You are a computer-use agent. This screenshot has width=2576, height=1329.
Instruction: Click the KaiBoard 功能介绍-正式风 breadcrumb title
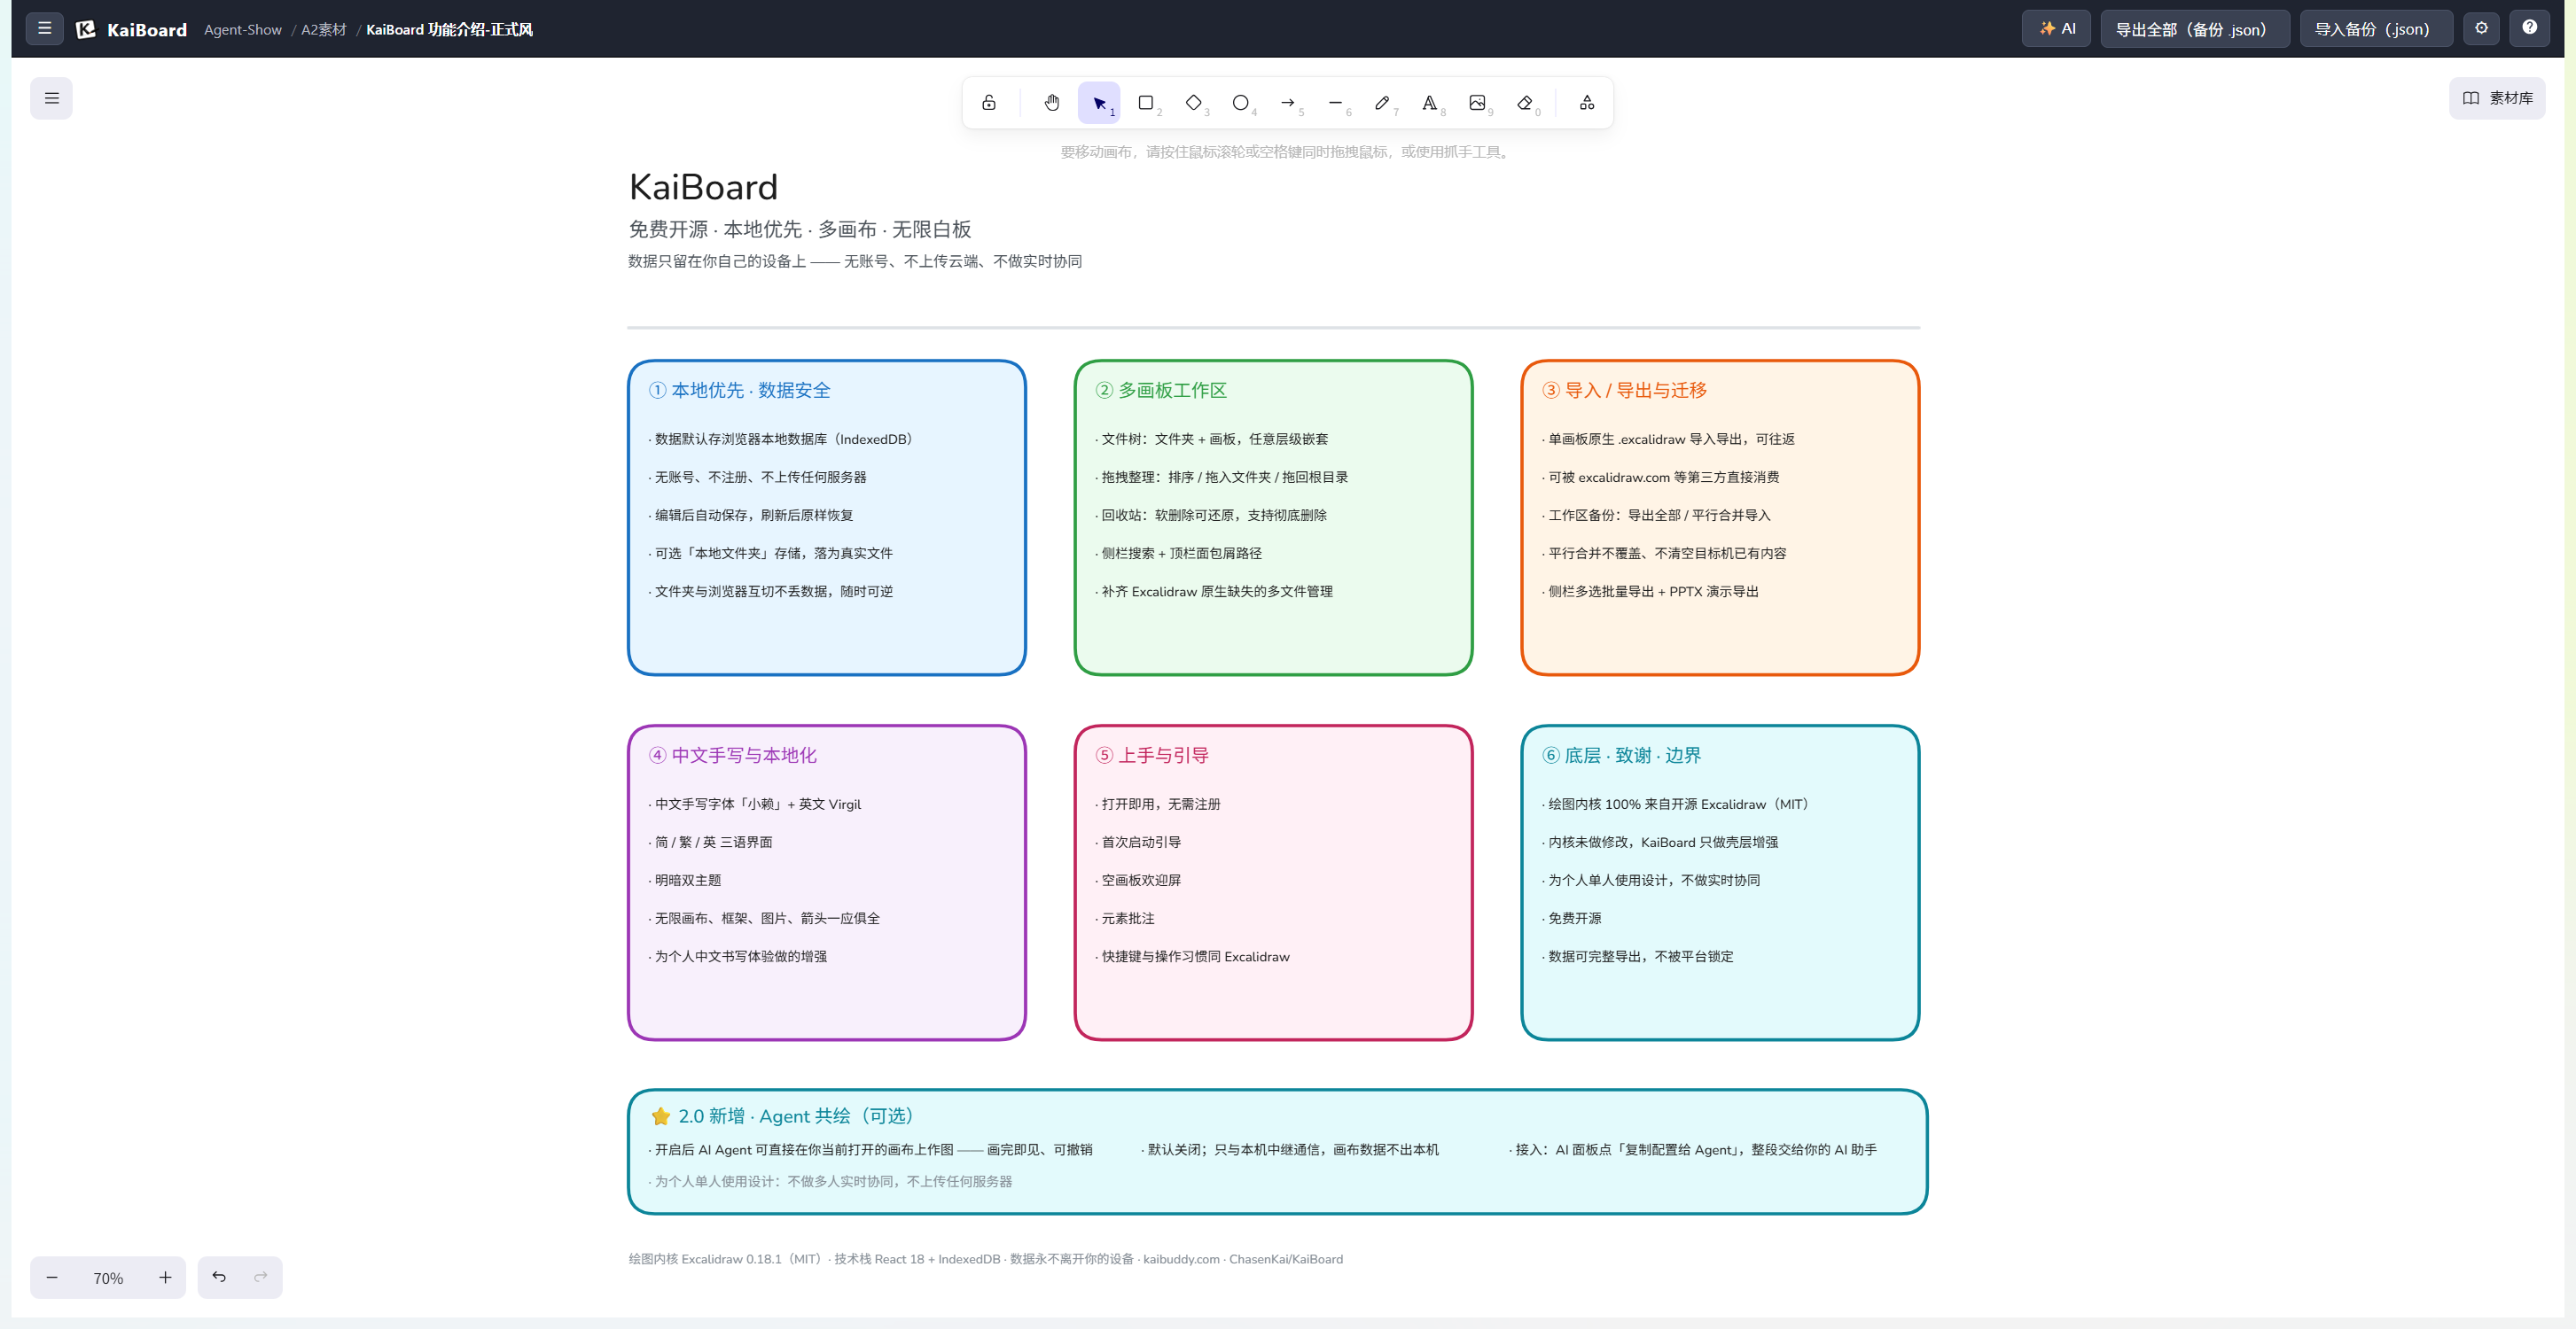click(449, 29)
